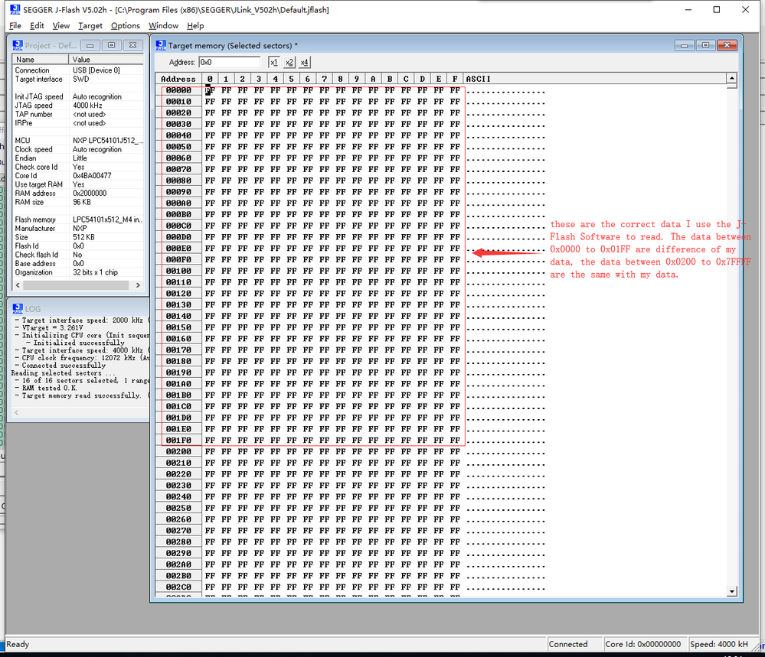Restore the Project panel window
Screen dimensions: 765x657
[x=111, y=45]
